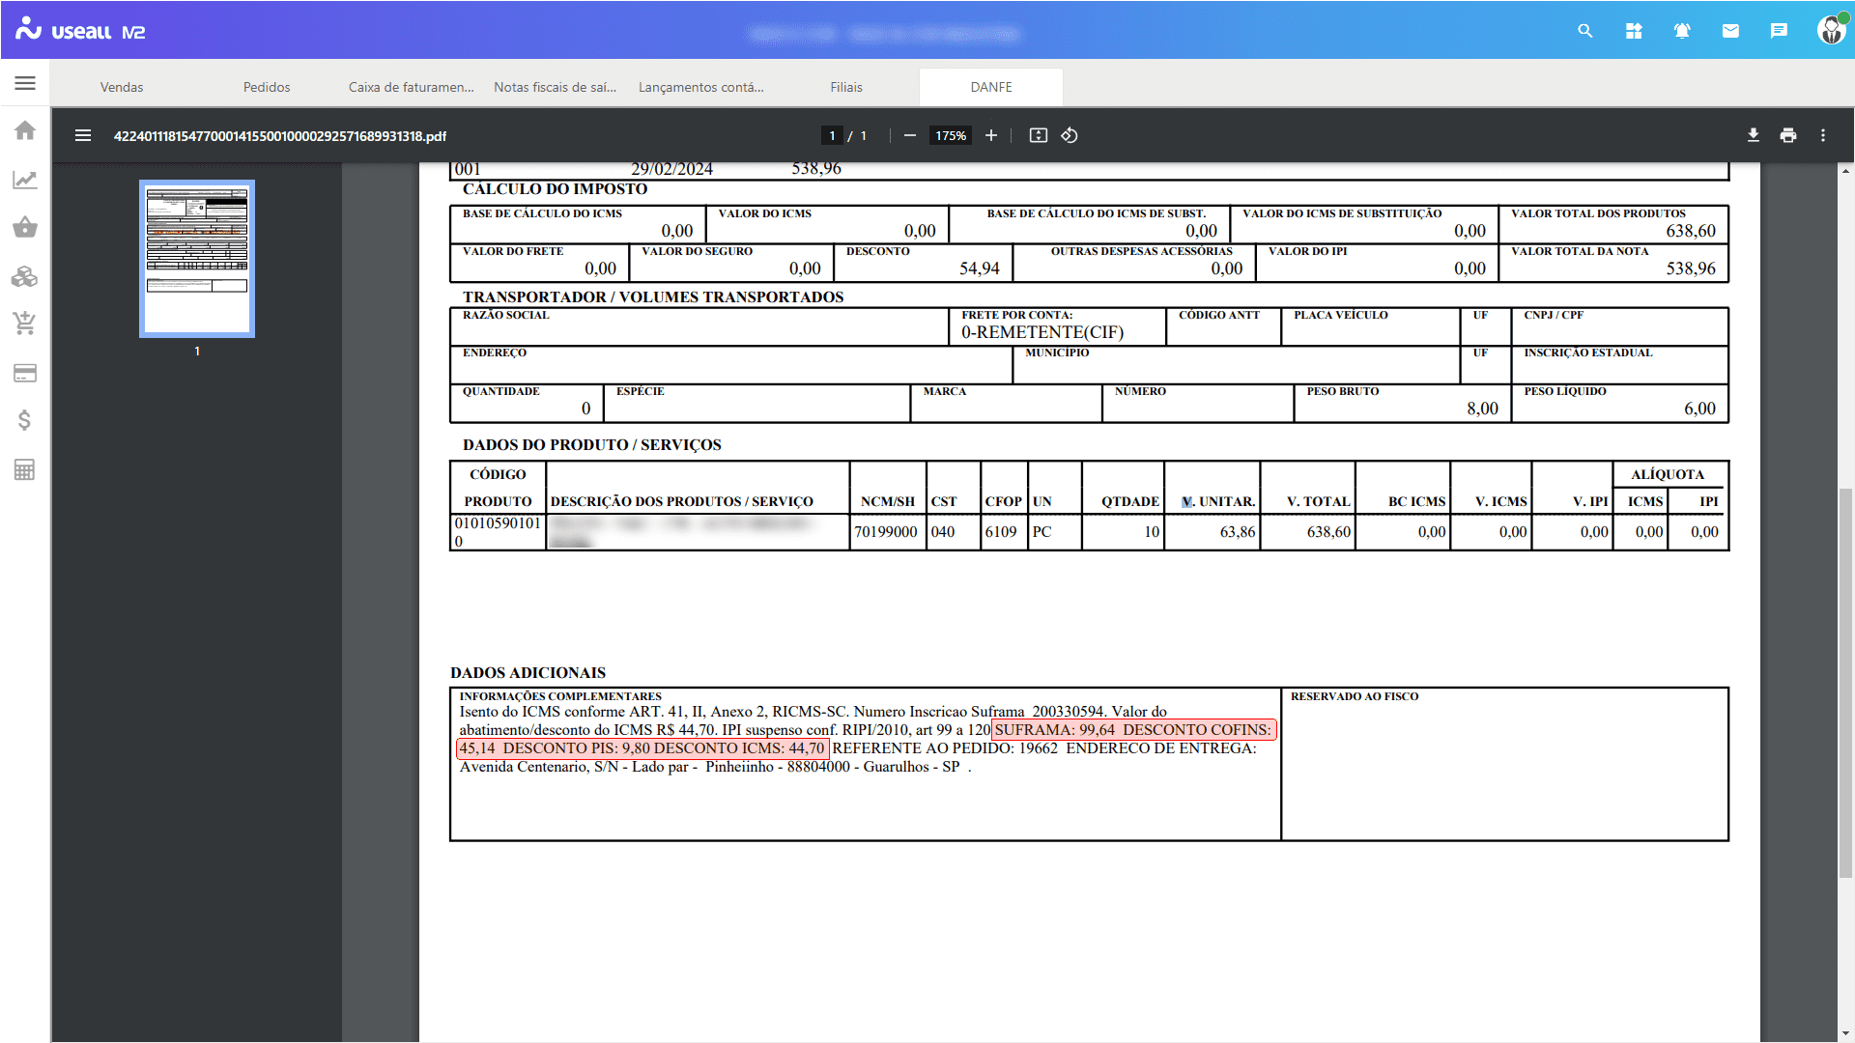Click the date 29/02/2024
This screenshot has height=1043, width=1855.
pyautogui.click(x=671, y=169)
